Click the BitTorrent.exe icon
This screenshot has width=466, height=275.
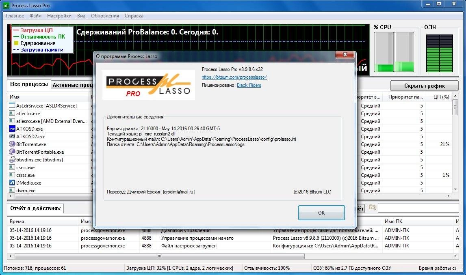(12, 144)
